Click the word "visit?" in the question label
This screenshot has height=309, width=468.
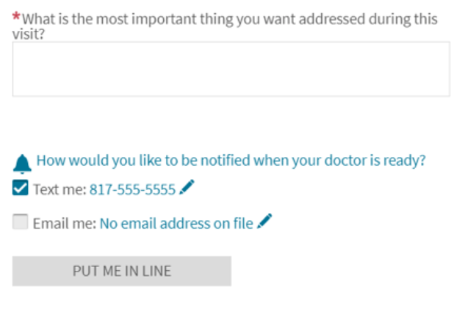28,34
